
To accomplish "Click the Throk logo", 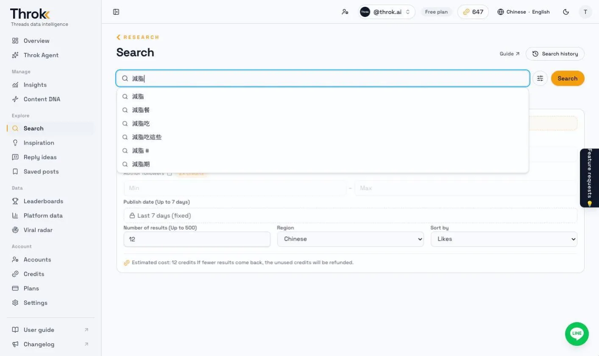I will click(x=30, y=14).
